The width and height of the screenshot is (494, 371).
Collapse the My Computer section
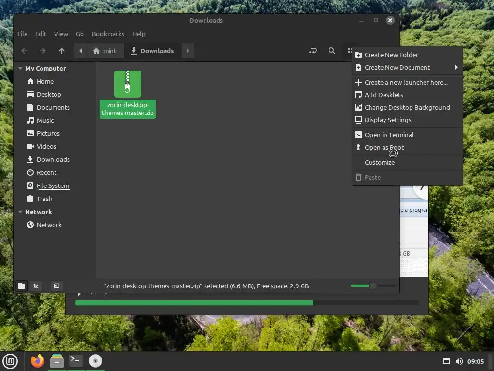click(x=20, y=69)
